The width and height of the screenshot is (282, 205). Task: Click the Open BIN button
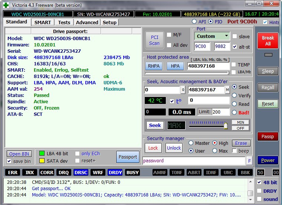19,154
